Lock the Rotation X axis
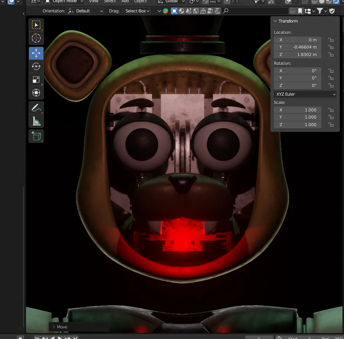 pyautogui.click(x=331, y=71)
